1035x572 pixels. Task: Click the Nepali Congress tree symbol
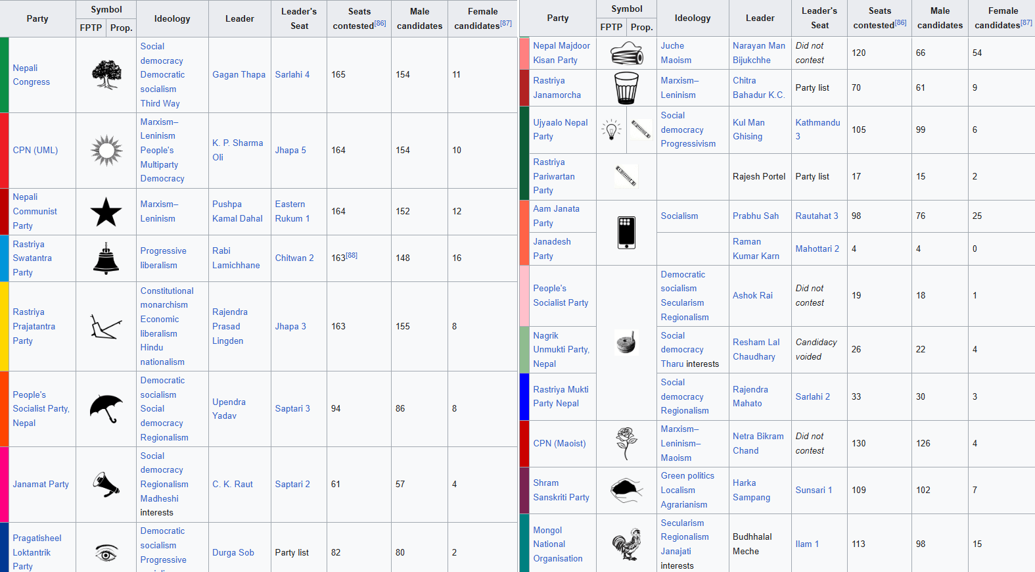(x=106, y=75)
